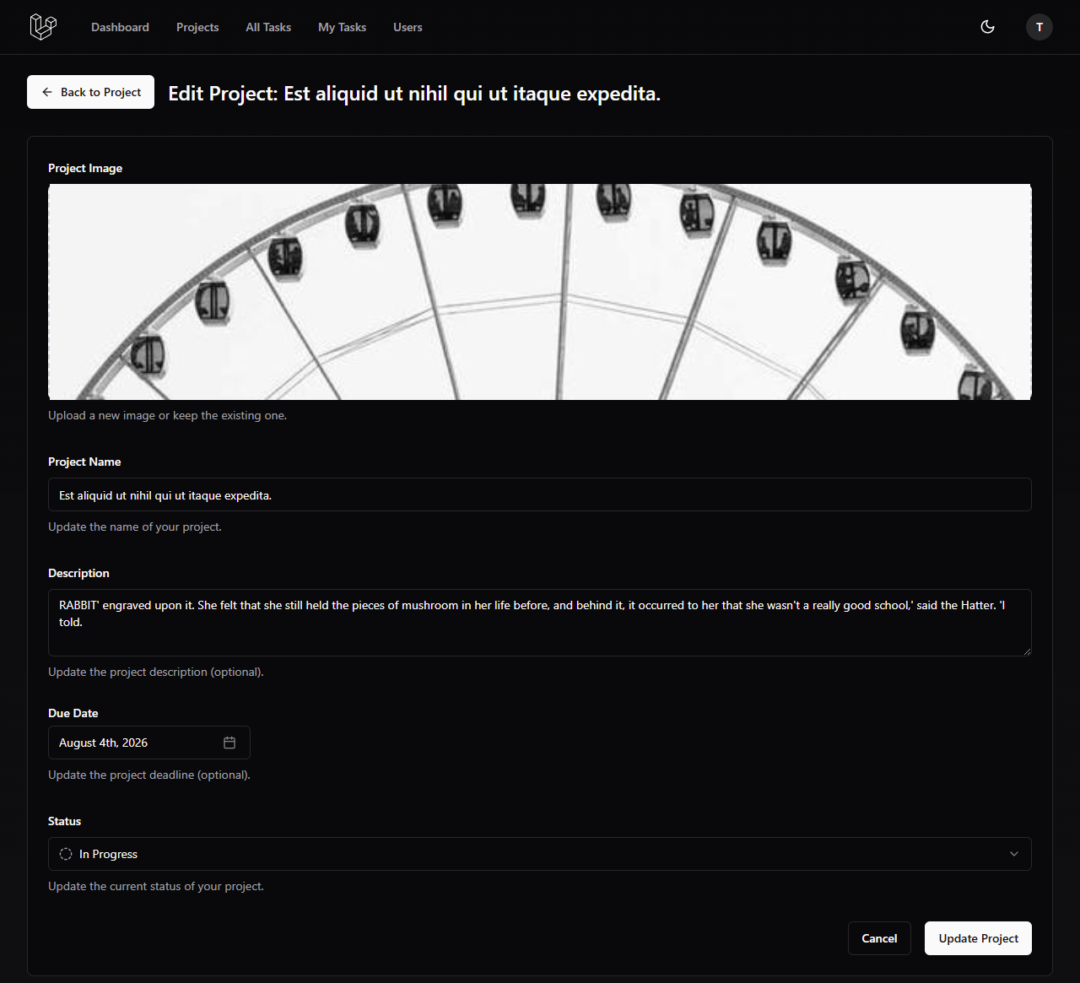This screenshot has height=983, width=1080.
Task: Click the back arrow icon
Action: pyautogui.click(x=47, y=92)
